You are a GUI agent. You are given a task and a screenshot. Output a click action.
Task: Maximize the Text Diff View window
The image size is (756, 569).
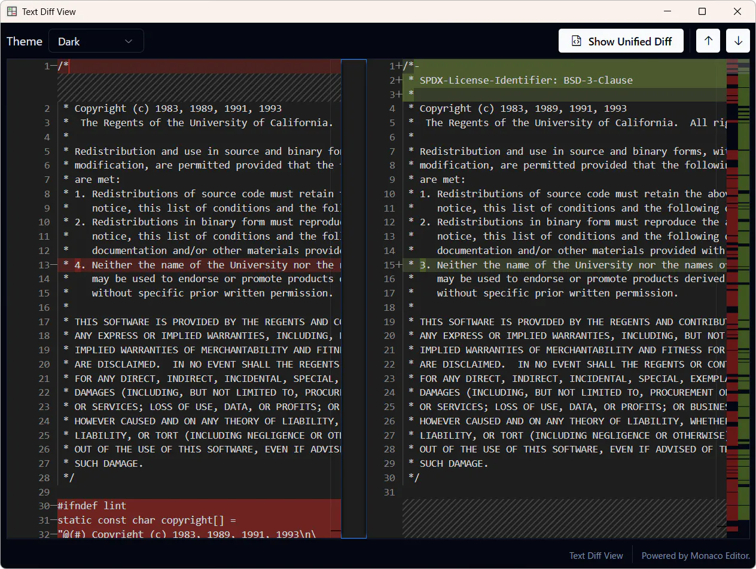pyautogui.click(x=702, y=11)
